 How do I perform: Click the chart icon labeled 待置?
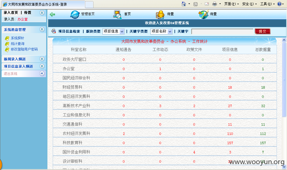pos(203,15)
